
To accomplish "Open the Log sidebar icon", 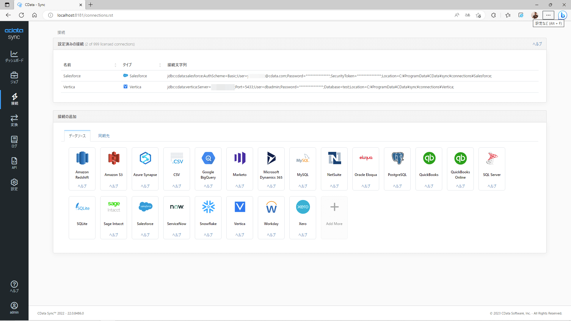I will click(14, 142).
